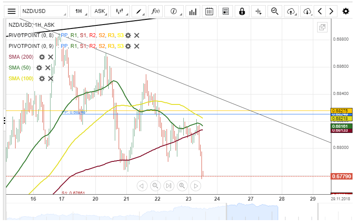Remove the SMA (50) indicator

47,68
